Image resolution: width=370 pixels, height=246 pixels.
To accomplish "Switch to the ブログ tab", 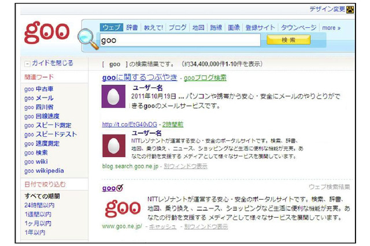I will coord(177,28).
